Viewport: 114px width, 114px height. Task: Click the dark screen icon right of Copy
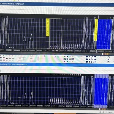pyautogui.click(x=73, y=59)
